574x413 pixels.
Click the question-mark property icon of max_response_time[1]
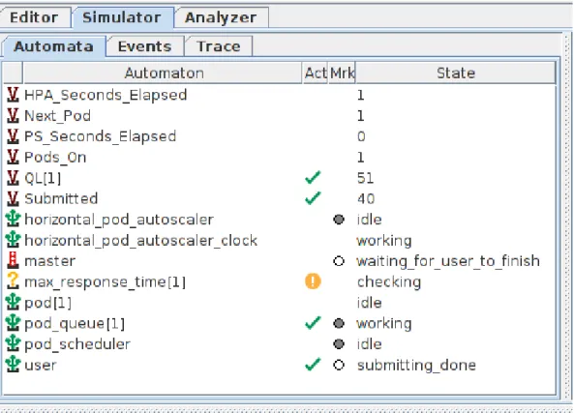[x=13, y=281]
